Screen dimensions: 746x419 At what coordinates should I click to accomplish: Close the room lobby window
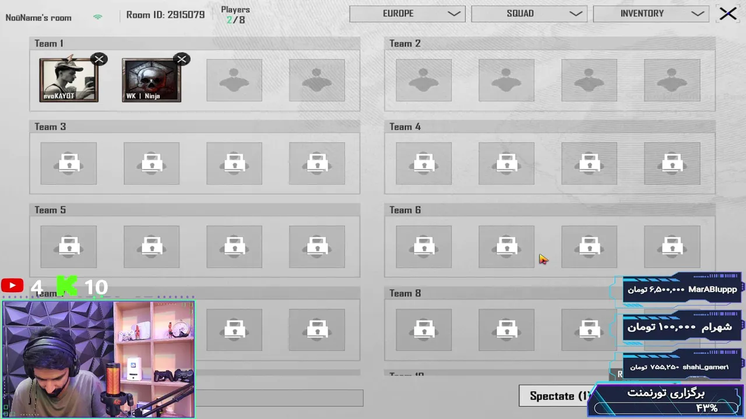click(728, 13)
